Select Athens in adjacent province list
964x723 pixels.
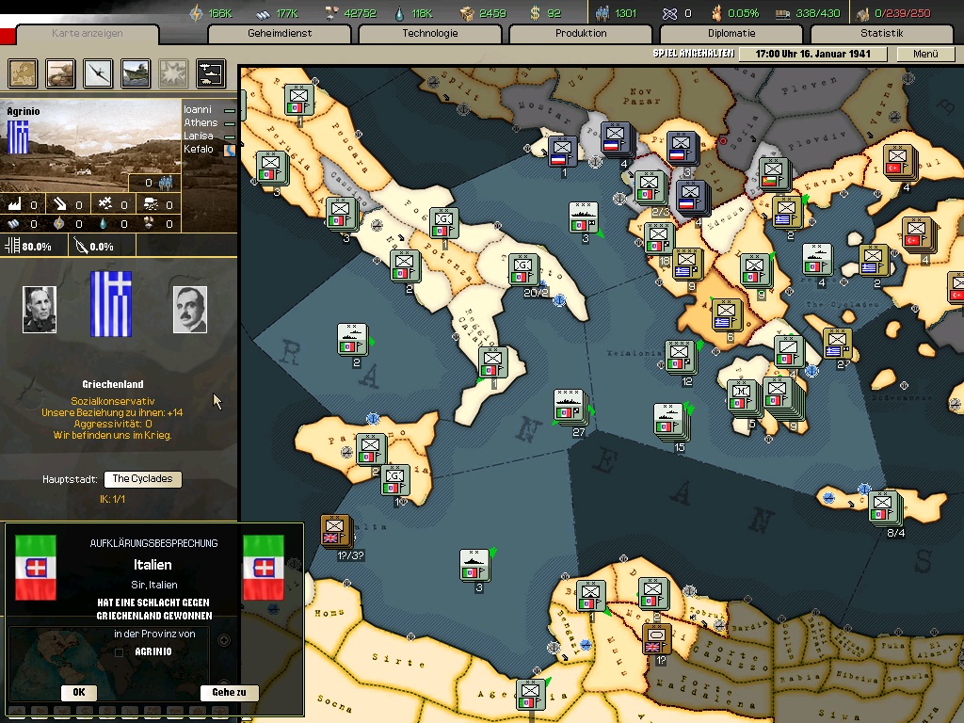(x=201, y=123)
